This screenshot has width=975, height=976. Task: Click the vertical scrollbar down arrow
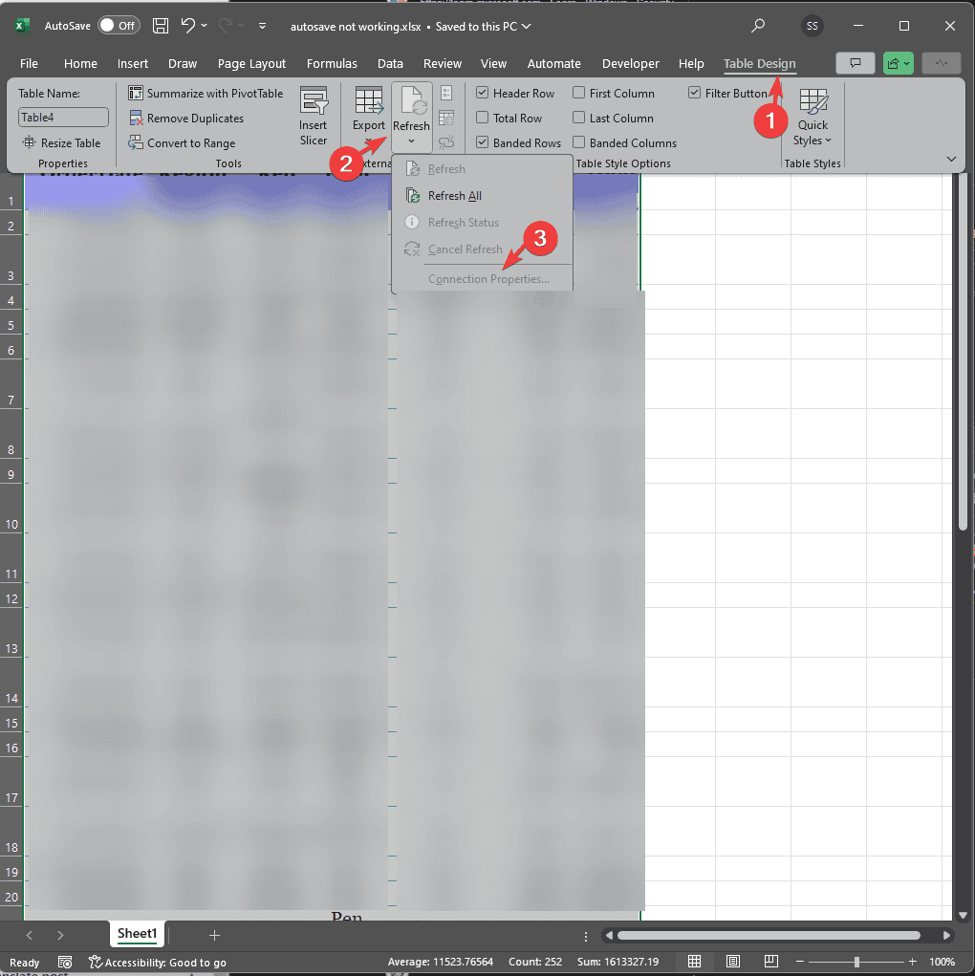[x=963, y=916]
